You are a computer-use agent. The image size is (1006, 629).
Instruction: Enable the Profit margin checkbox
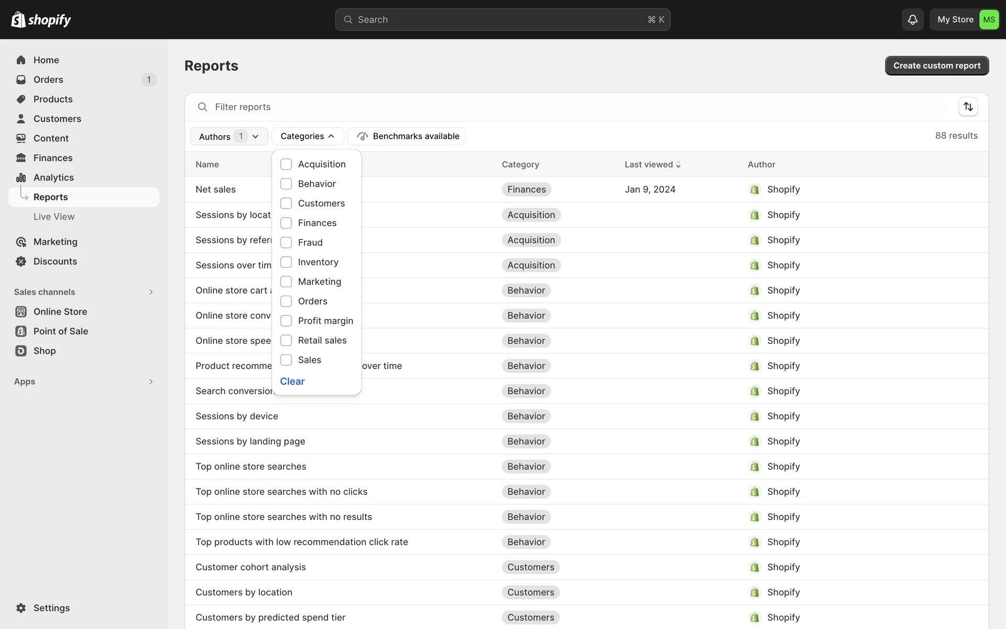pyautogui.click(x=286, y=321)
